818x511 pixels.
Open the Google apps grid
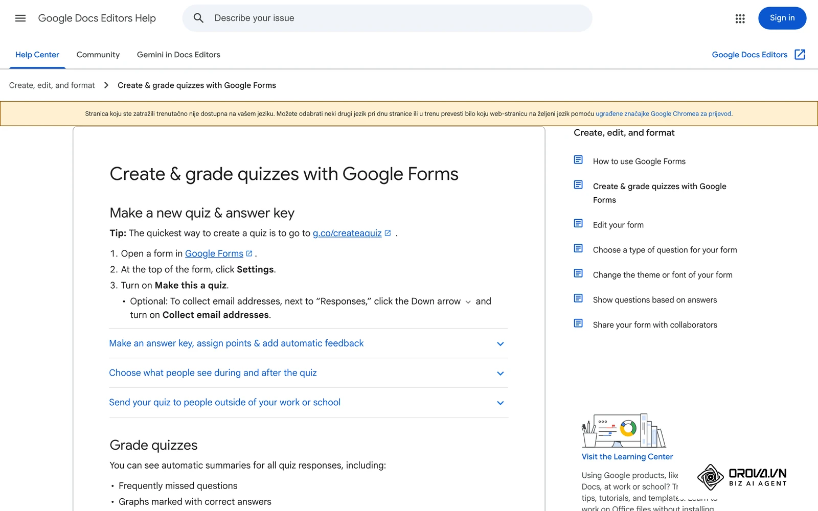point(740,18)
